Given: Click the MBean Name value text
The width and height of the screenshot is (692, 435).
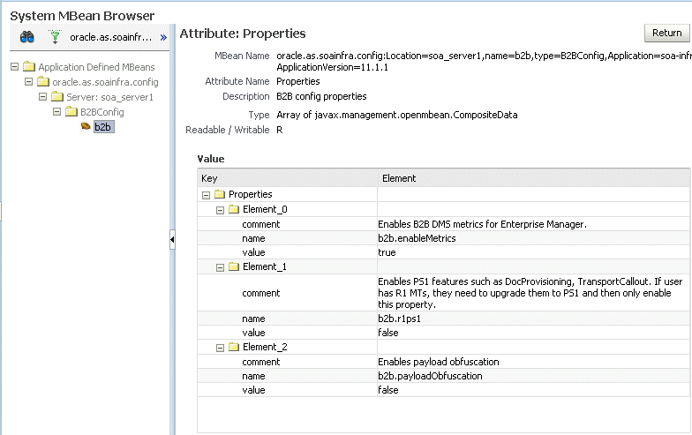Looking at the screenshot, I should point(484,62).
